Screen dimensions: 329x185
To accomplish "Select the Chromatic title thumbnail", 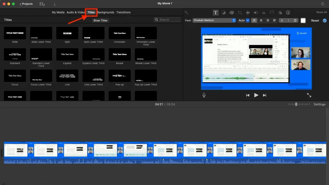I will (x=120, y=33).
